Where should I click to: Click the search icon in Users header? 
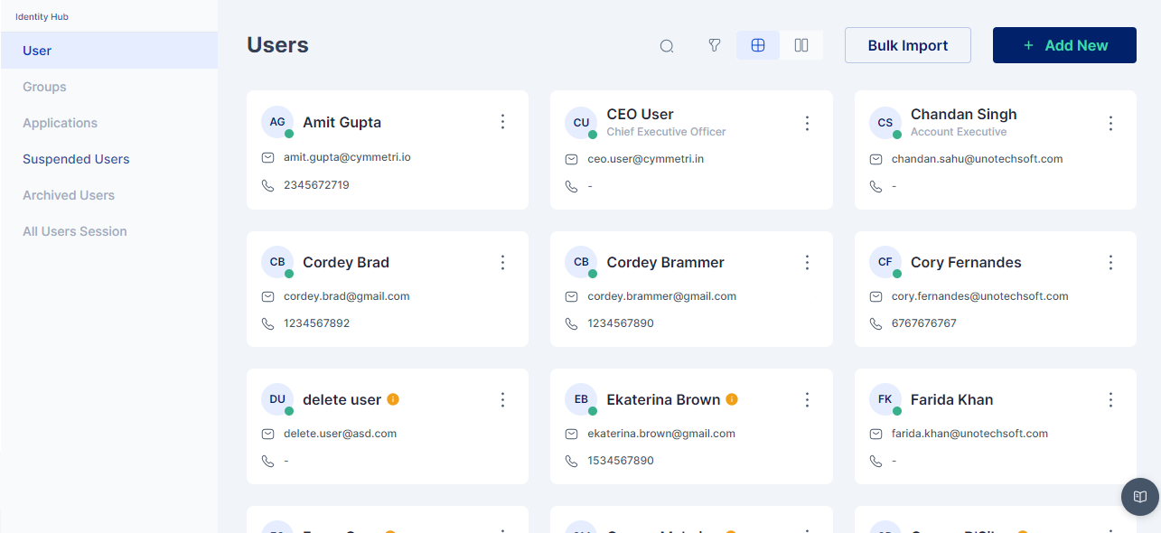[x=667, y=46]
